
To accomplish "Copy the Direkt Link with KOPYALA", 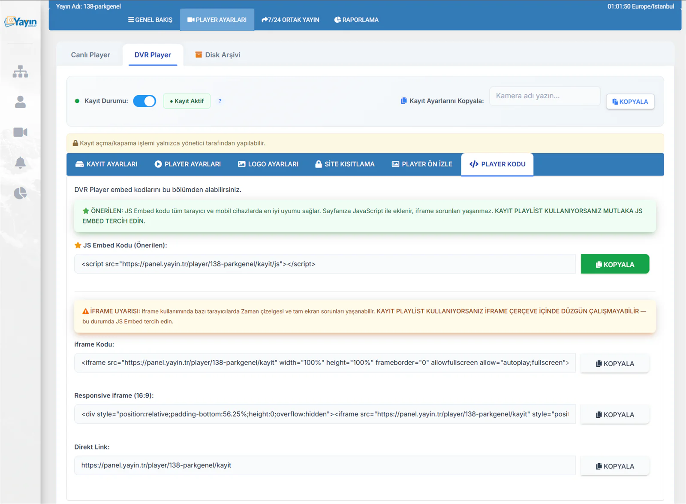I will (x=615, y=466).
